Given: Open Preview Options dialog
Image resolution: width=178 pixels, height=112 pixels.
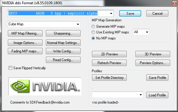Looking at the screenshot, I should click(x=153, y=63).
